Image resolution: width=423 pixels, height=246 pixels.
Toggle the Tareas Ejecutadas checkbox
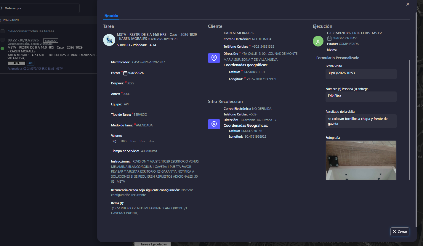click(x=137, y=244)
